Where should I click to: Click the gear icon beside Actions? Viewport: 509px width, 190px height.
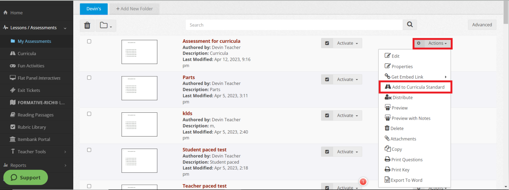(x=419, y=43)
